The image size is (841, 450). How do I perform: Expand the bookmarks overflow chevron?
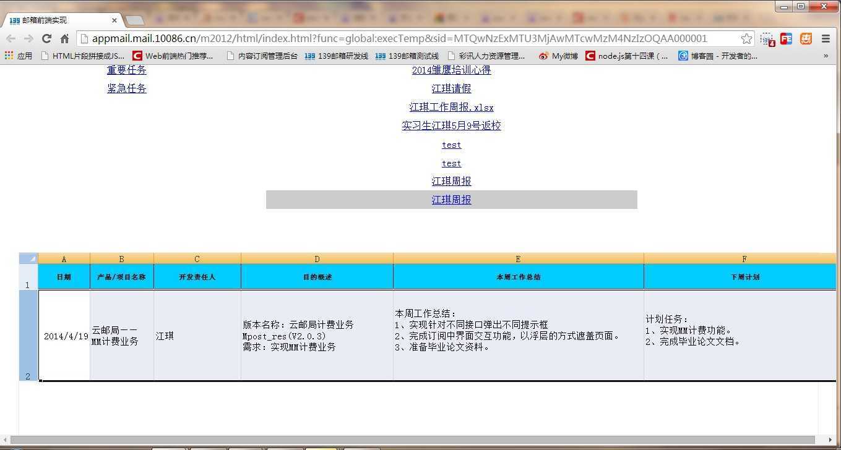click(x=826, y=56)
